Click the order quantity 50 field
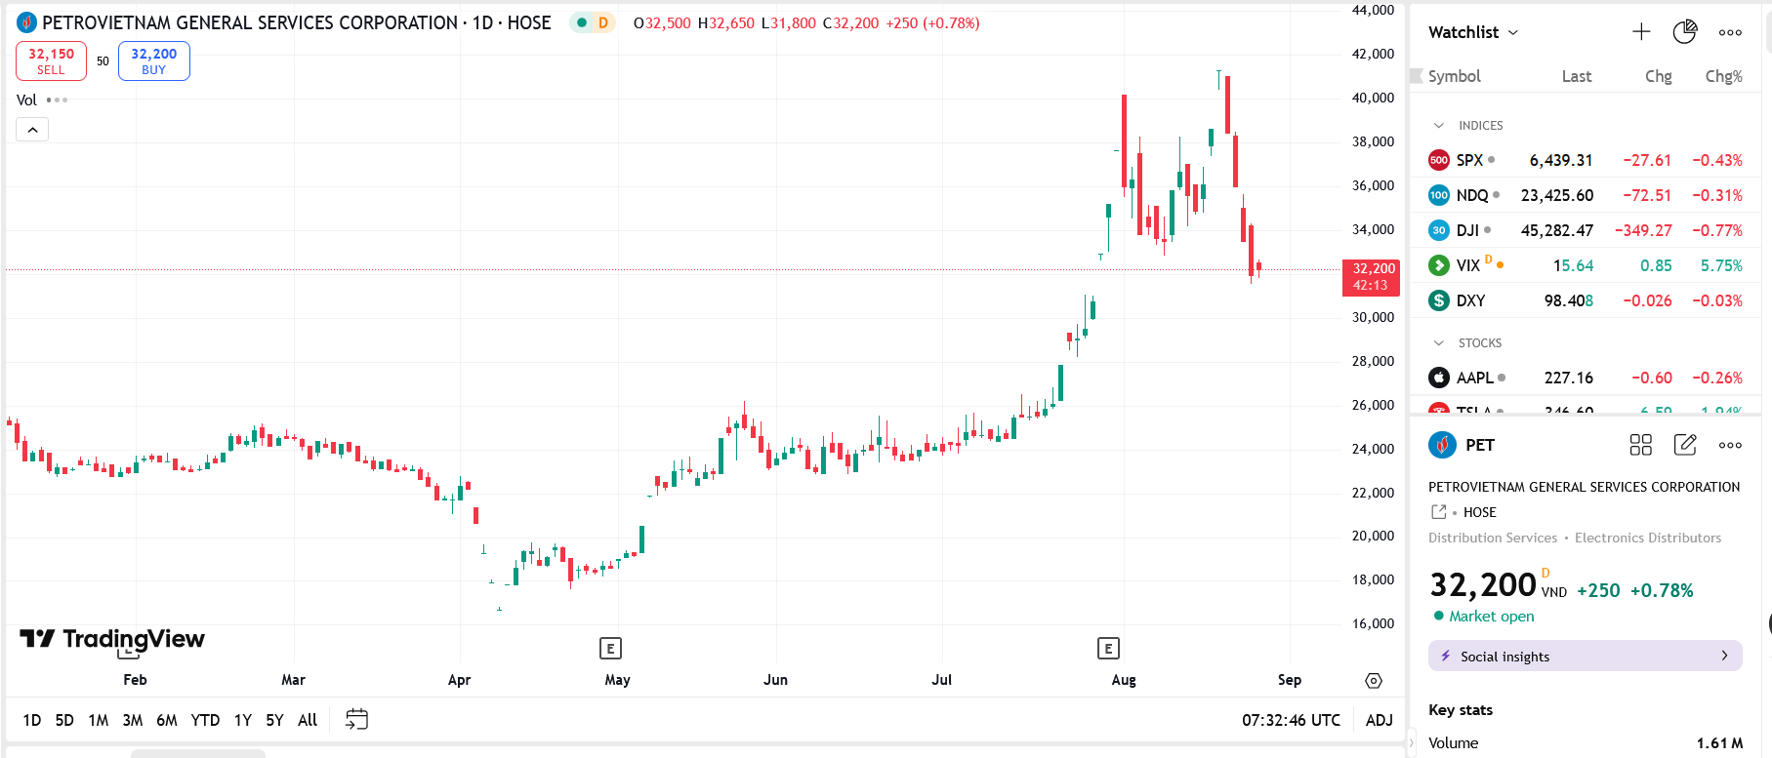The width and height of the screenshot is (1772, 758). coord(103,60)
